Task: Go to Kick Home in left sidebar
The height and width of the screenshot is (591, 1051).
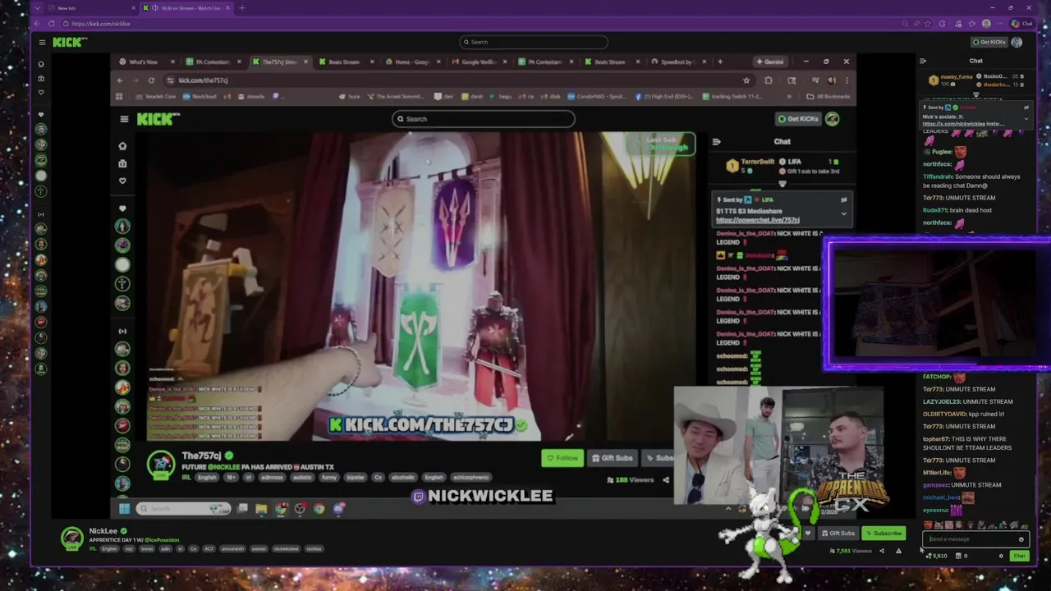Action: pyautogui.click(x=41, y=64)
